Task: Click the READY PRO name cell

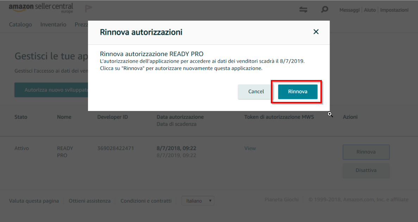Action: (65, 152)
